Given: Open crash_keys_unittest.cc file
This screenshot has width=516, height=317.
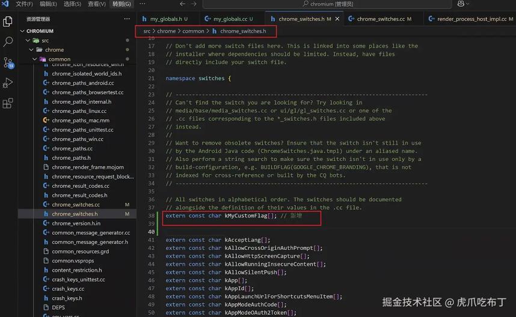Looking at the screenshot, I should 78,280.
